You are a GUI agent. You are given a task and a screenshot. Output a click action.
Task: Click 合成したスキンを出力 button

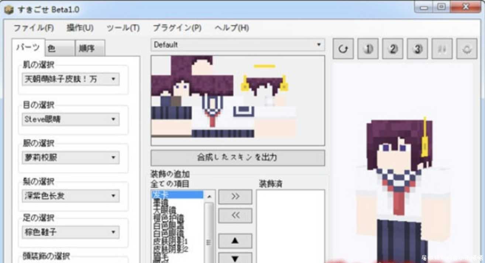(238, 158)
